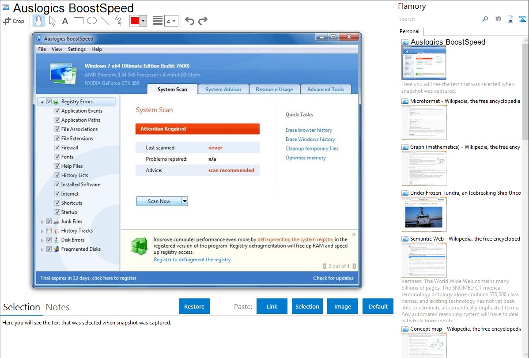Screen dimensions: 529x358
Task: Select the Crop tool
Action: tap(14, 21)
